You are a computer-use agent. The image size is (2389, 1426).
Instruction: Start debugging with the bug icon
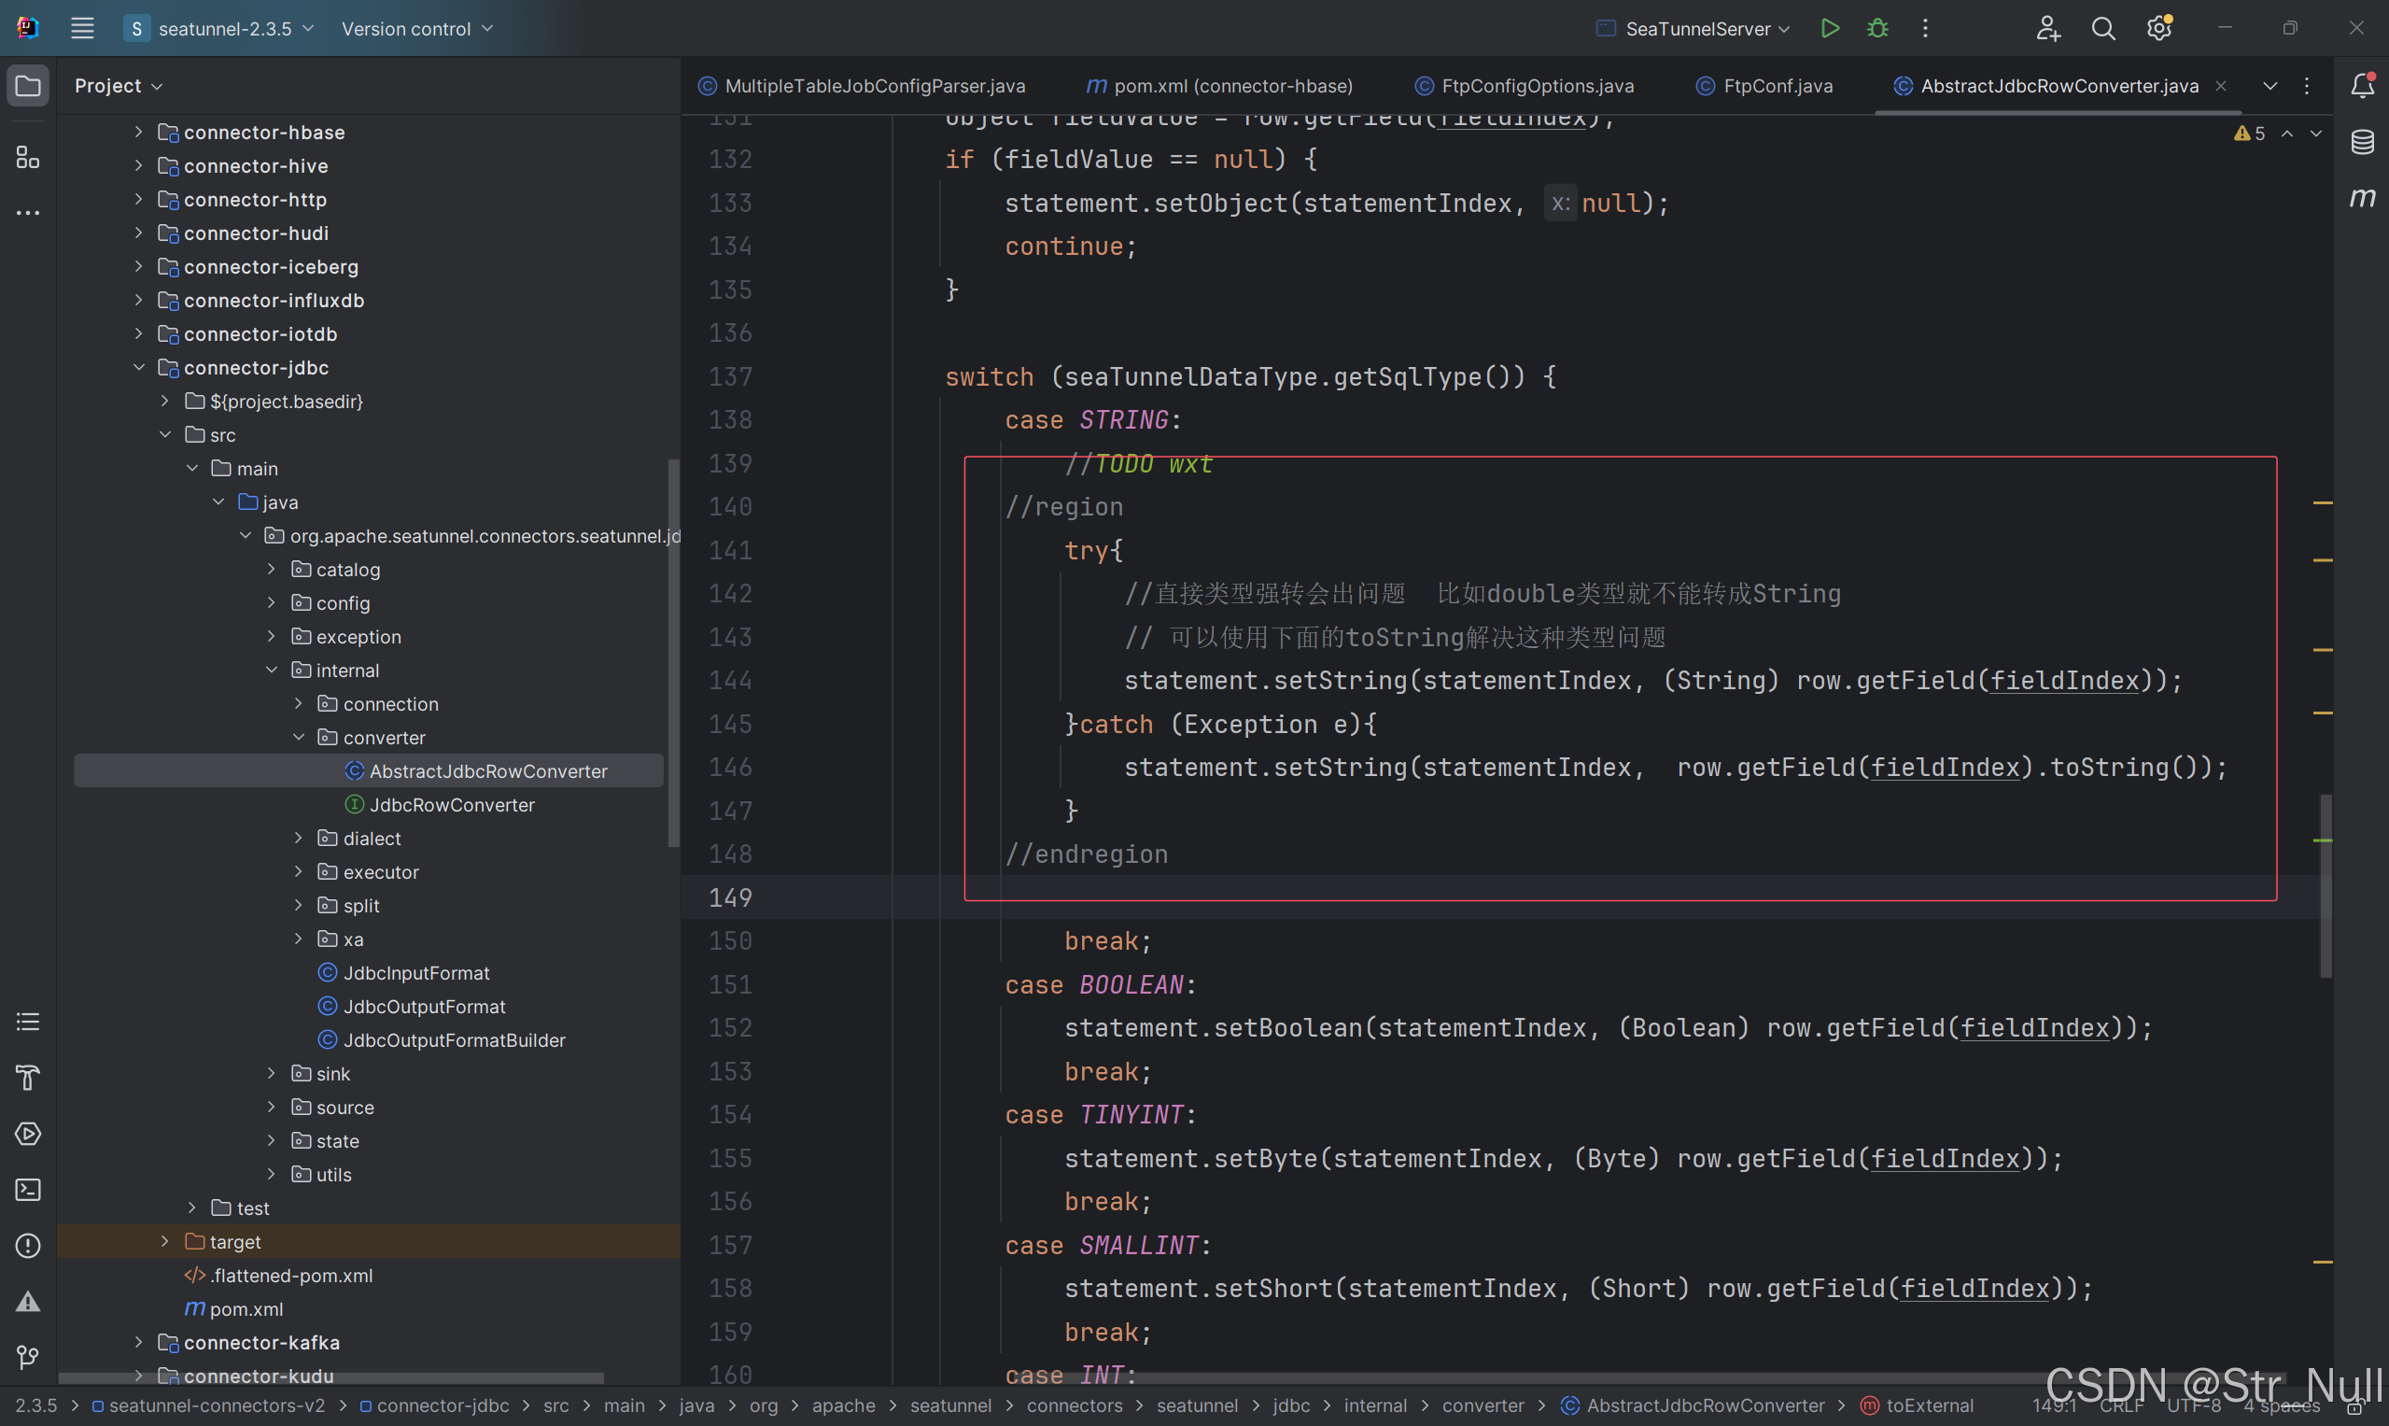point(1877,28)
